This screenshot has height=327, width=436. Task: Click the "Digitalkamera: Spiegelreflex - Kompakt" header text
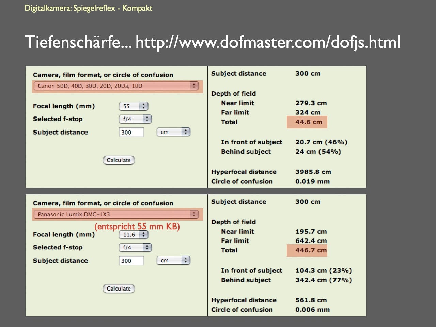point(88,8)
